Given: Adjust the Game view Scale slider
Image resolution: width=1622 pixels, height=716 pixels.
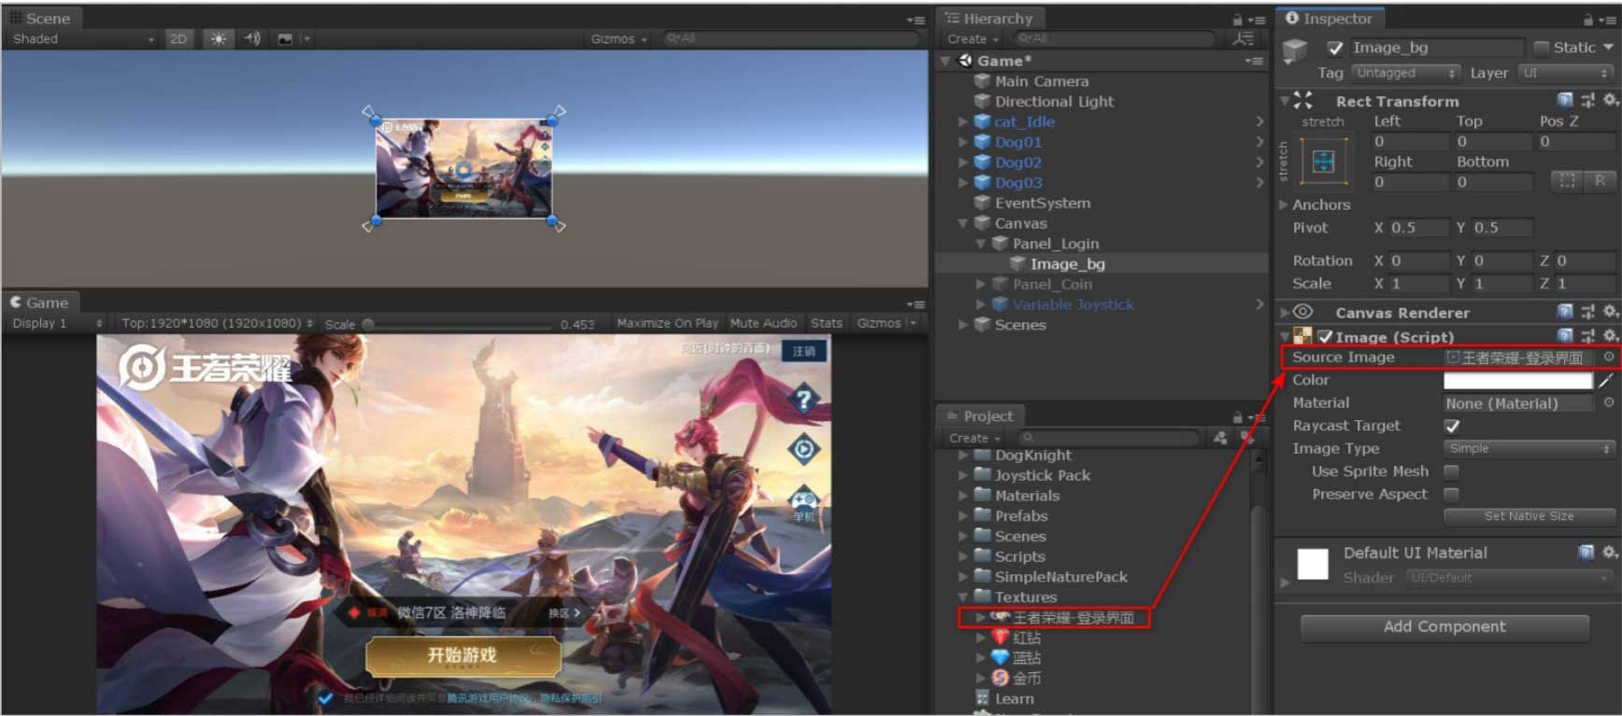Looking at the screenshot, I should tap(368, 324).
